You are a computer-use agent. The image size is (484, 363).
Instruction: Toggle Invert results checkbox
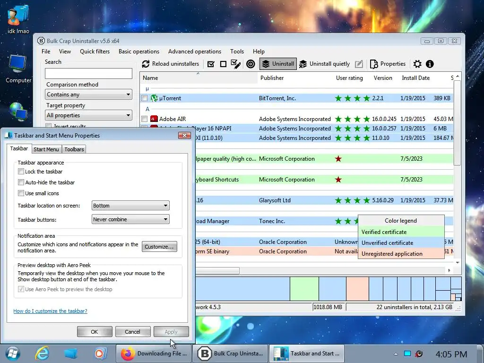(x=49, y=126)
